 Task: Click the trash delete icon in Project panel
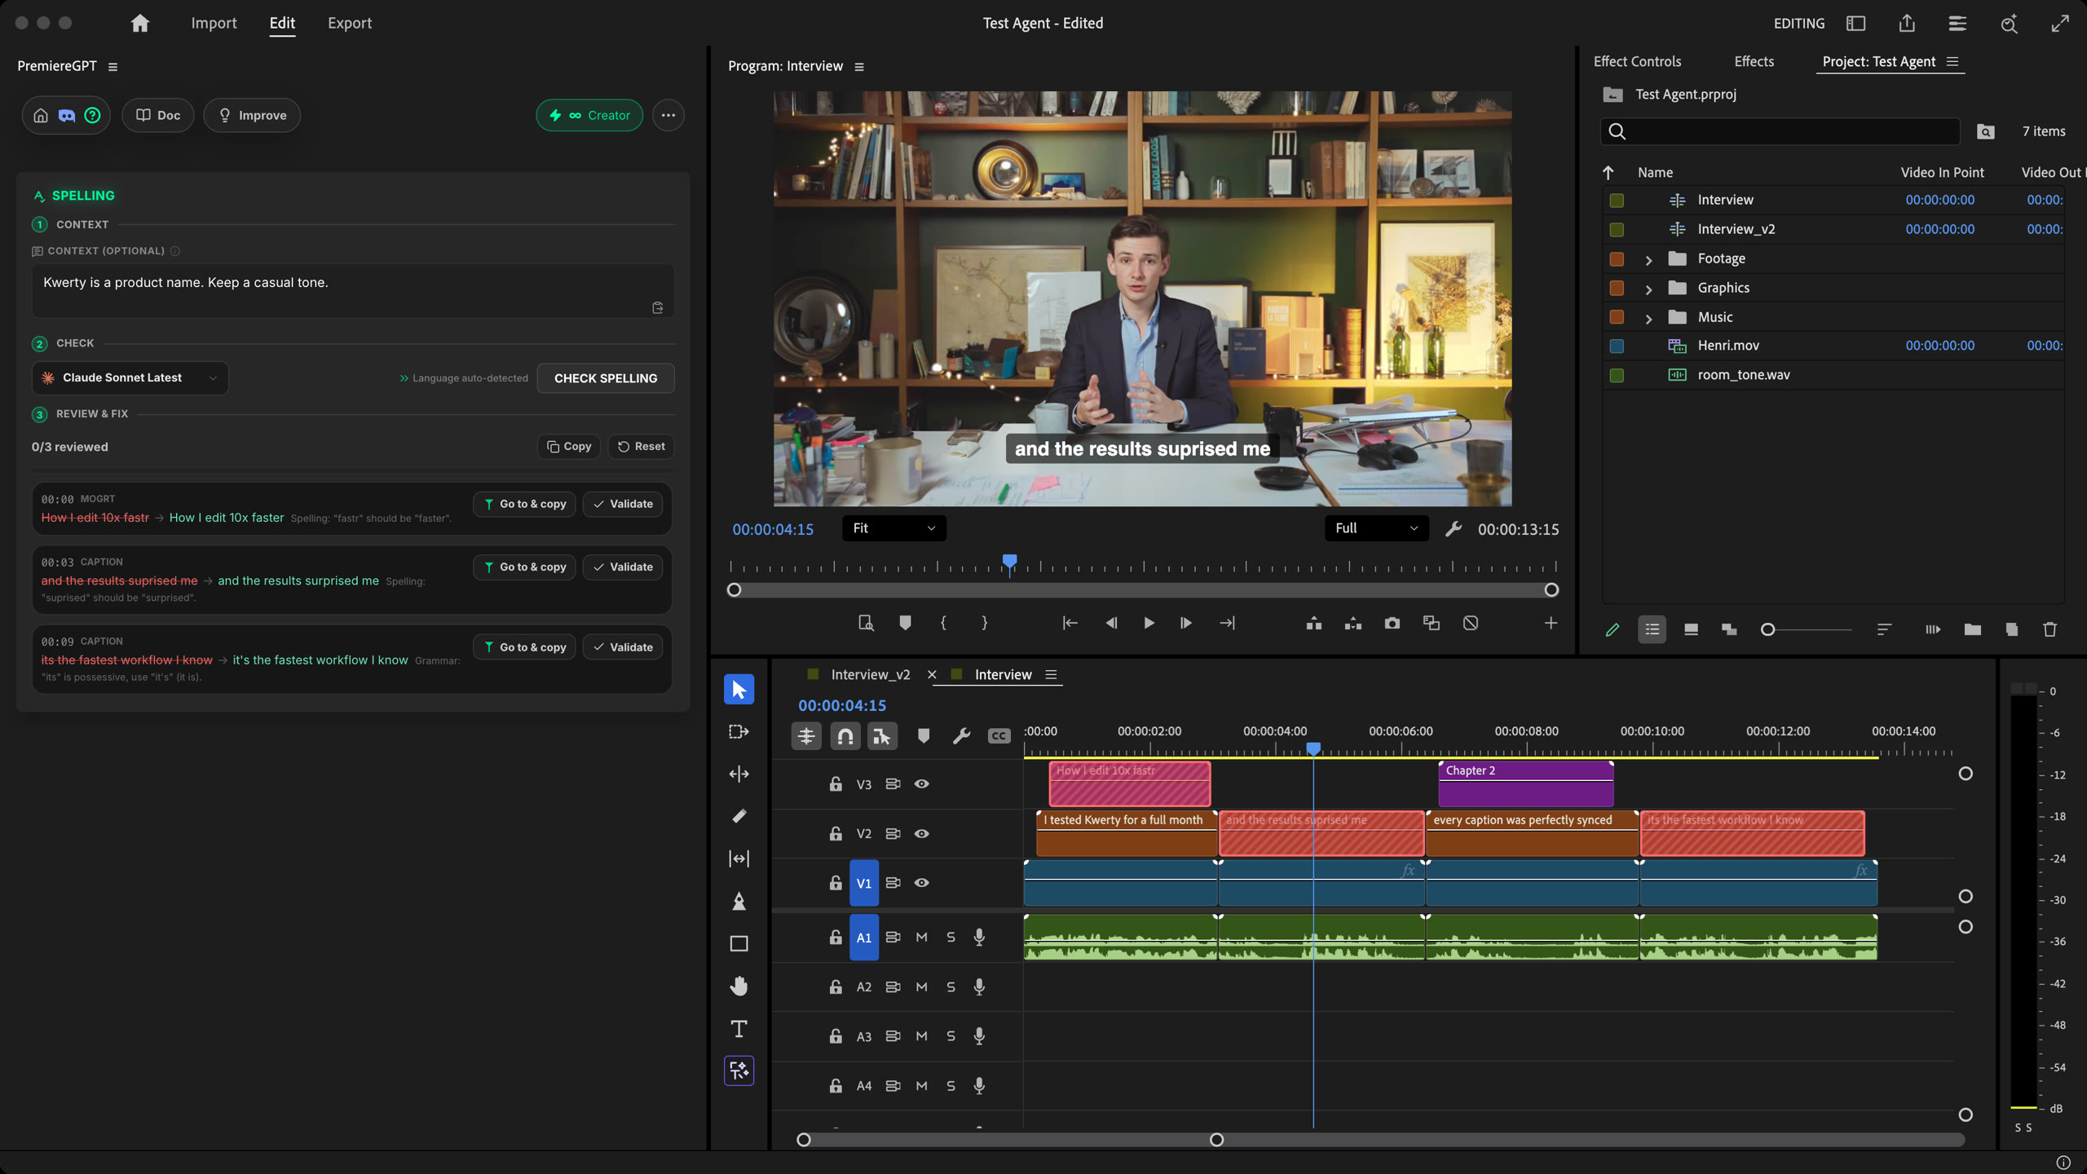pos(2049,629)
